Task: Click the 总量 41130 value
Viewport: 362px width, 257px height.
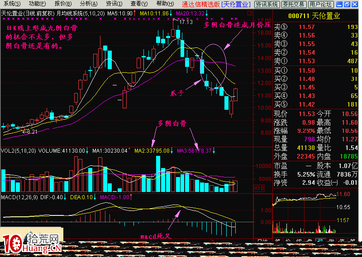Action: 306,148
